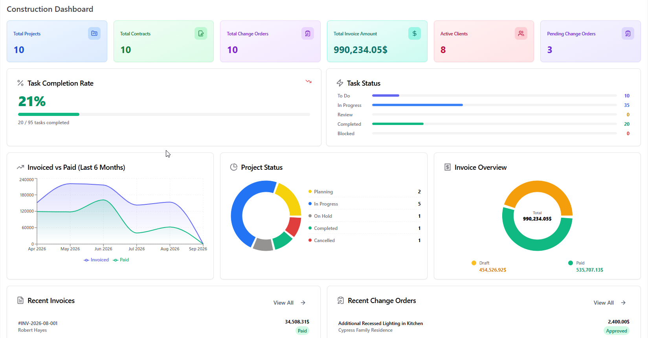Viewport: 648px width, 338px height.
Task: Click the Total Contracts edit-document icon
Action: click(x=201, y=33)
